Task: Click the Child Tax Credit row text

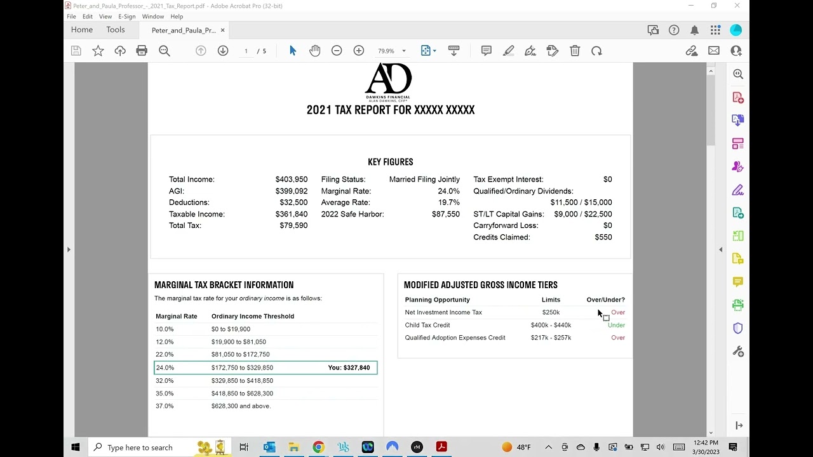Action: 427,325
